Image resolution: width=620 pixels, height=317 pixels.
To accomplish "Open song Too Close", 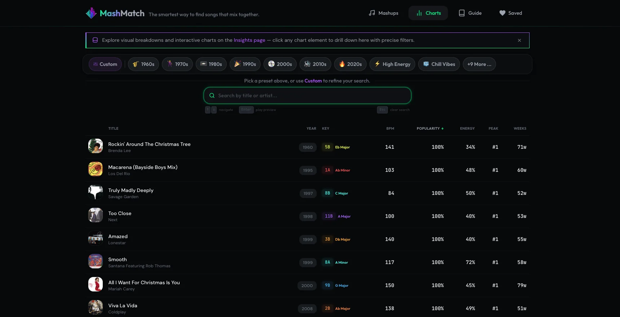I will [120, 213].
